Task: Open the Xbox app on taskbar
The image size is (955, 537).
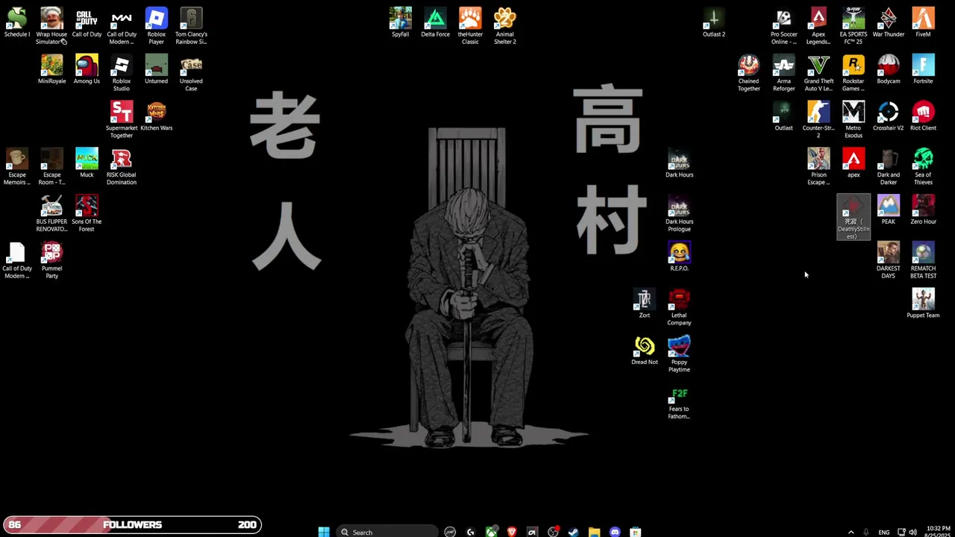Action: point(491,532)
